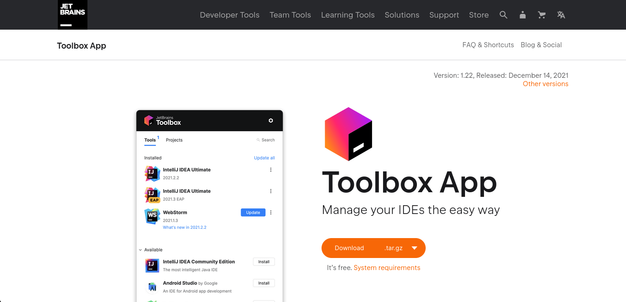Open the Other versions link
626x302 pixels.
pyautogui.click(x=545, y=84)
